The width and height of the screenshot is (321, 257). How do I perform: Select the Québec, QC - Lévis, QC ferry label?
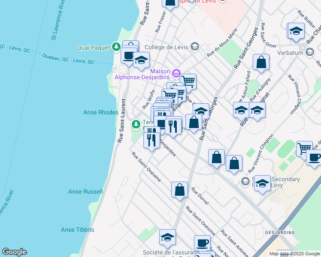pyautogui.click(x=69, y=59)
